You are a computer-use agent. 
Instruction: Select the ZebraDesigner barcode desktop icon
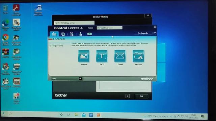point(17,84)
